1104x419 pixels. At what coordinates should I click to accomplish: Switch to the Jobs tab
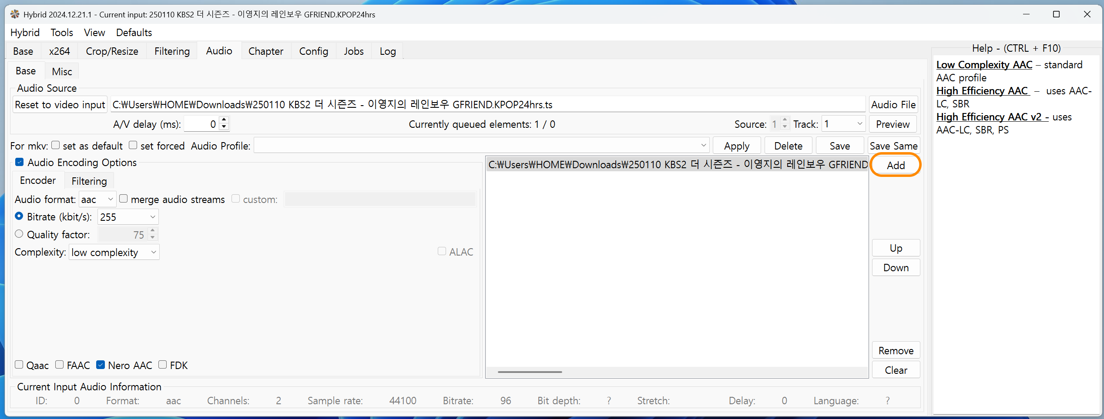[x=354, y=51]
